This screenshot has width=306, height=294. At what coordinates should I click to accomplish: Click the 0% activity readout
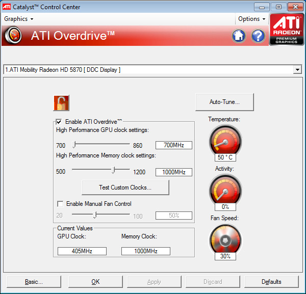225,207
